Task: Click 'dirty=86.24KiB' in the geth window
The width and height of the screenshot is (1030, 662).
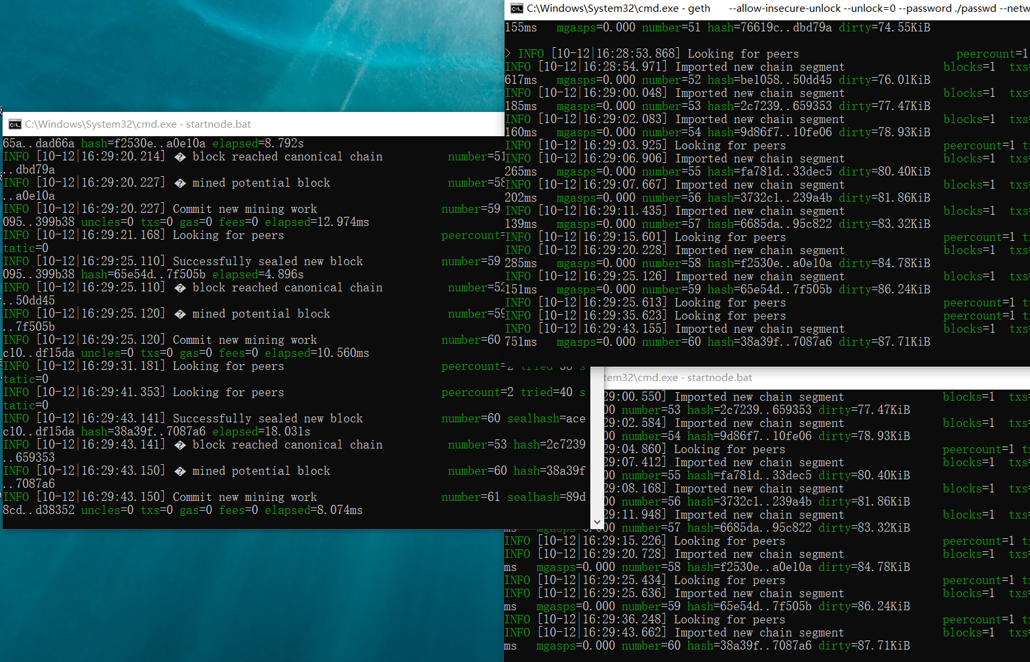Action: [x=885, y=289]
